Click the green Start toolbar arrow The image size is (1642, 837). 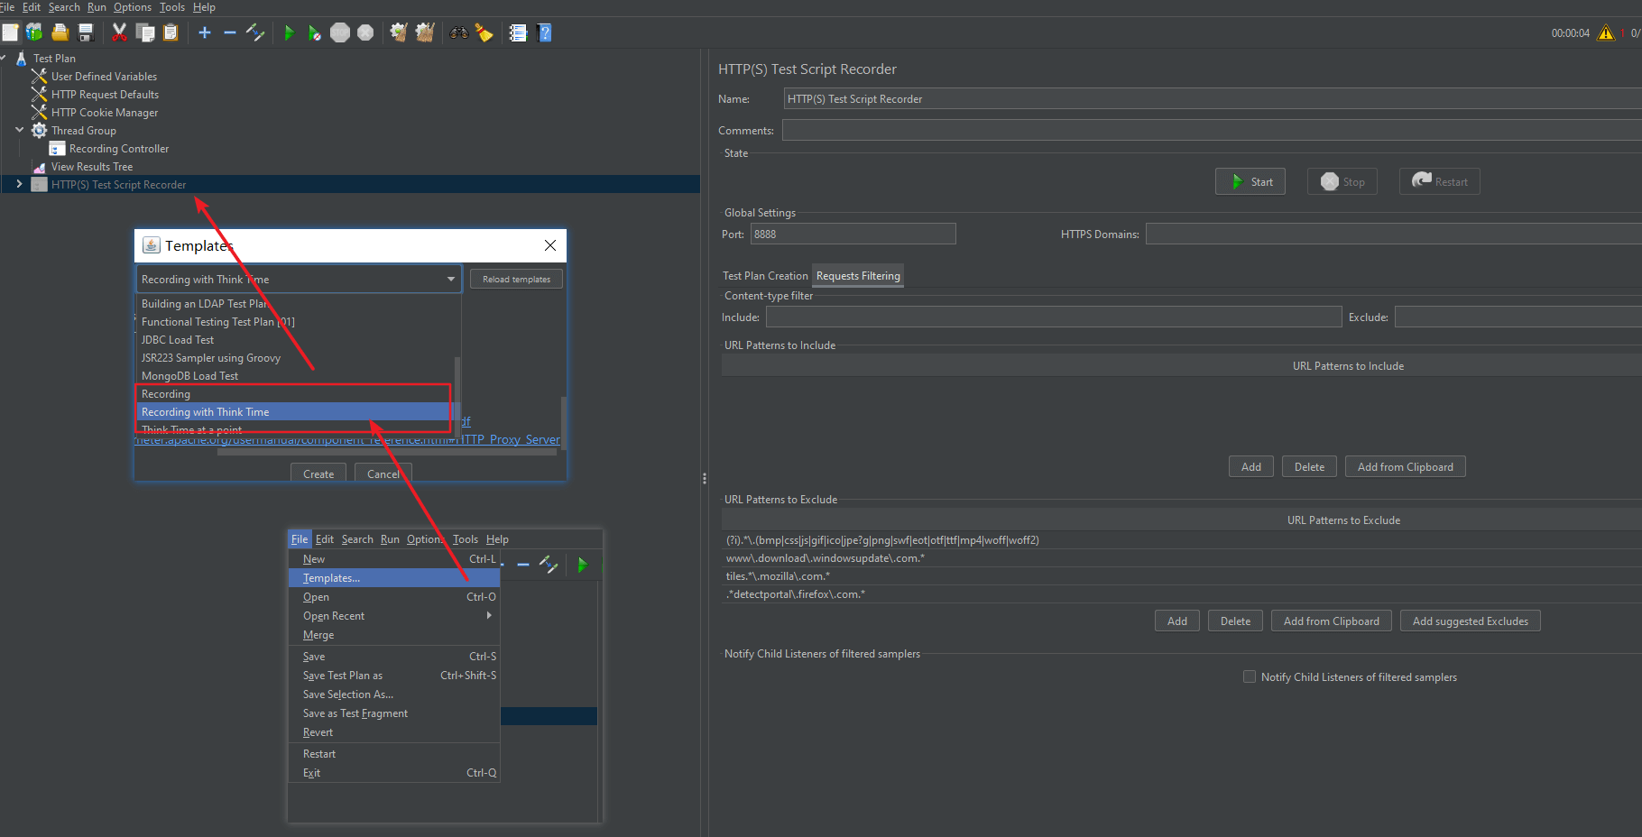289,32
